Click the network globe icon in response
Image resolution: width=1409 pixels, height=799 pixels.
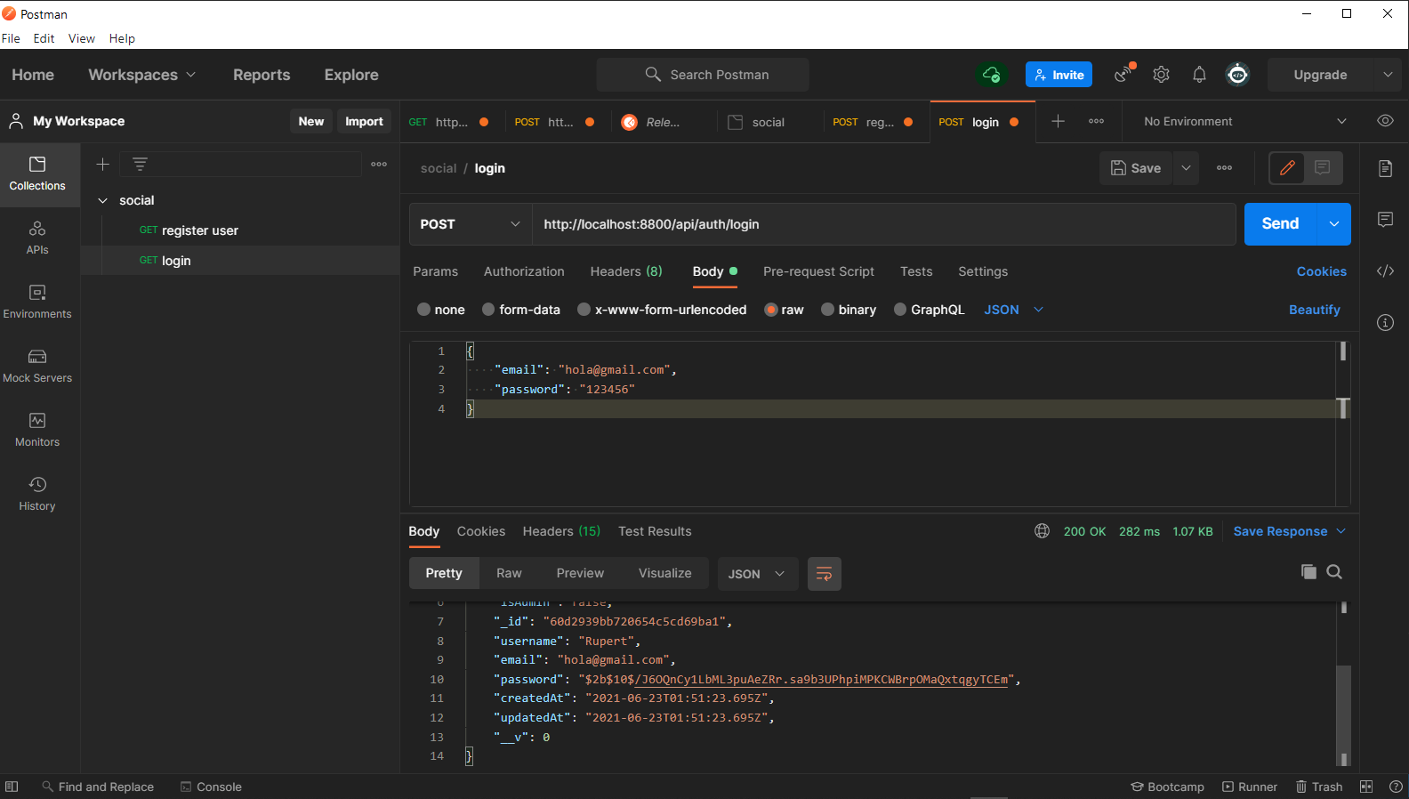point(1042,531)
